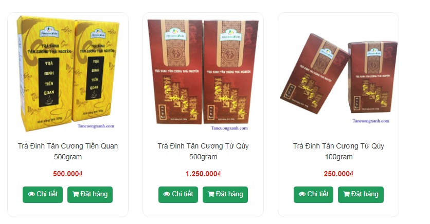Visit the Trà Đinh Tân Cương Tứ Qúy 100gram title

338,152
